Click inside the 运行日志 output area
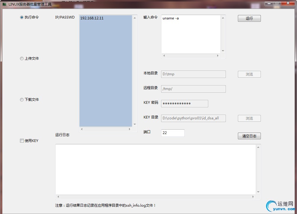297x214 pixels. (x=156, y=169)
